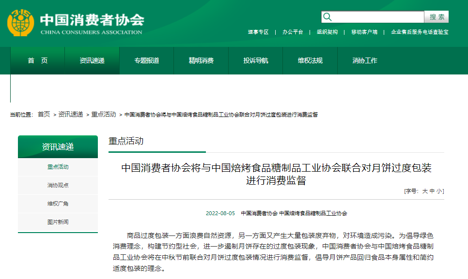468x279 pixels.
Task: Focus the site search input field
Action: point(378,17)
